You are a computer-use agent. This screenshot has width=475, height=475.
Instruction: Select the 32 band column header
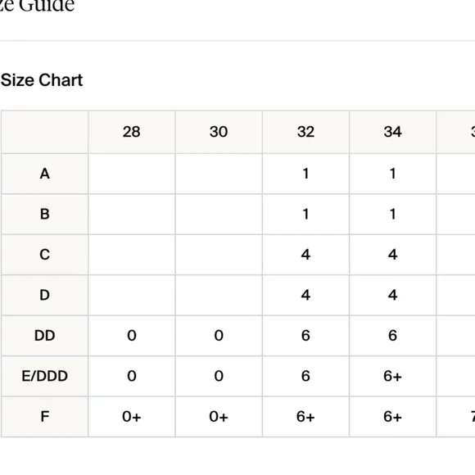click(x=305, y=132)
